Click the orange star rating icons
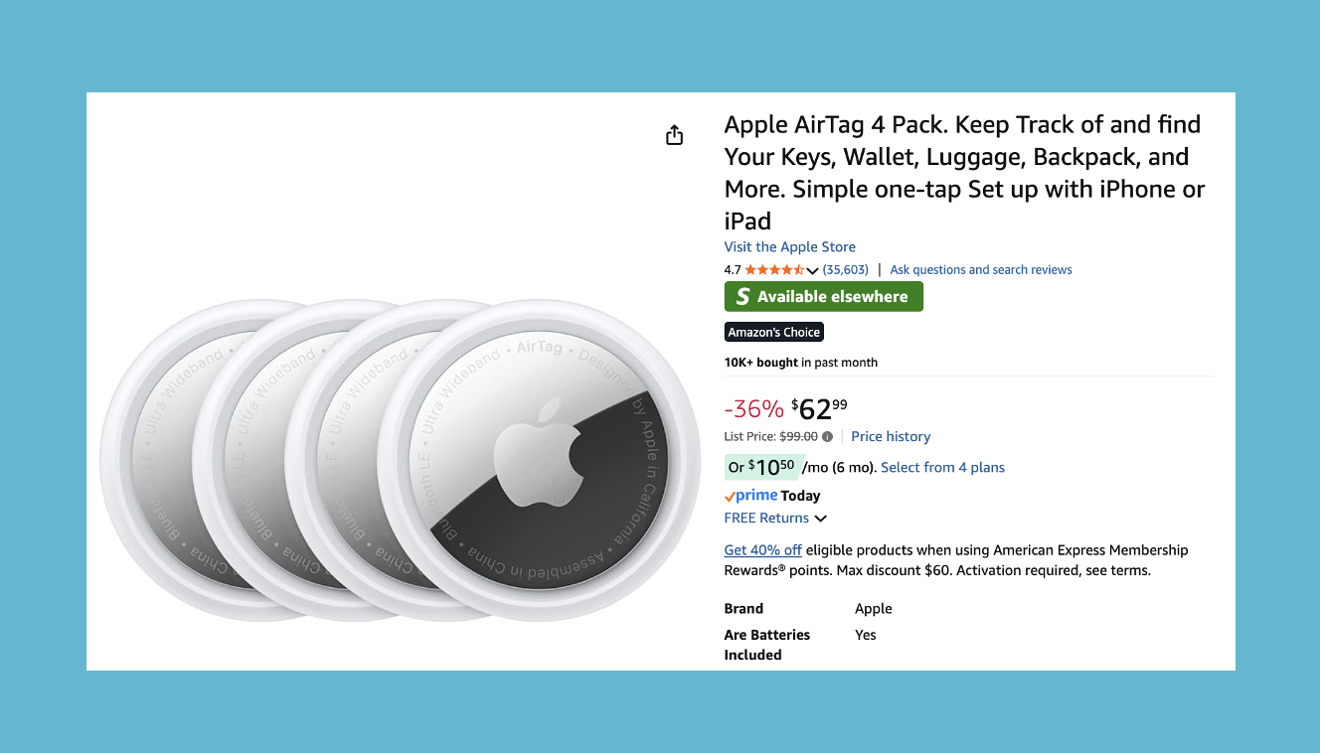The image size is (1320, 753). tap(774, 270)
